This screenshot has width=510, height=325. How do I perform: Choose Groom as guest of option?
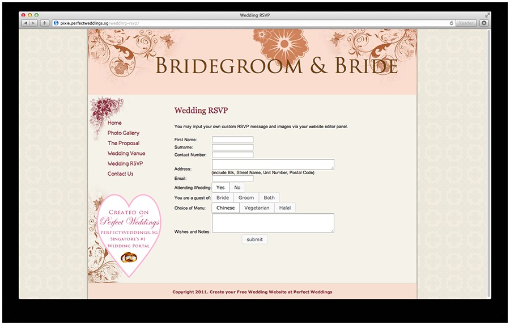[x=246, y=198]
